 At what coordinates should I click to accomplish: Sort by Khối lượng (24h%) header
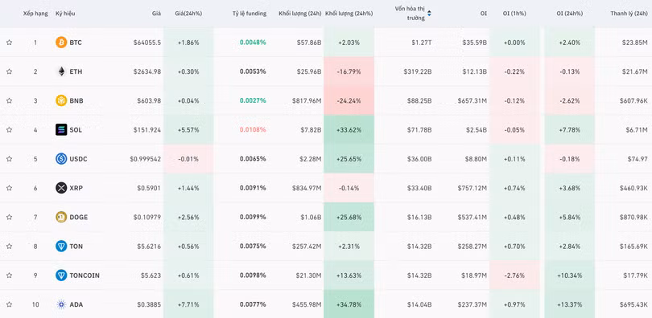(x=349, y=14)
